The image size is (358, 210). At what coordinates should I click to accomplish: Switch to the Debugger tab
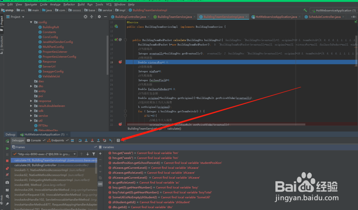click(18, 140)
